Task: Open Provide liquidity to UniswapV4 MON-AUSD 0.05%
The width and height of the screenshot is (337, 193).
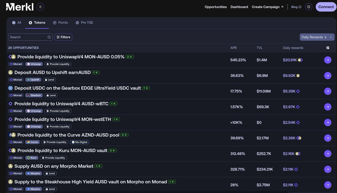Action: point(71,57)
